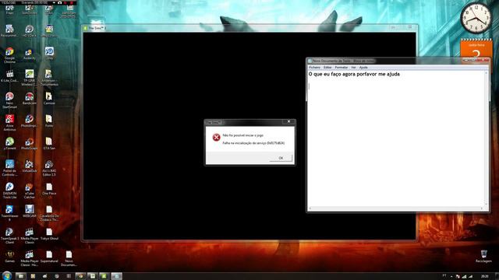The width and height of the screenshot is (499, 280).
Task: Open the TP-LINK Wireless desktop shortcut
Action: (30, 78)
